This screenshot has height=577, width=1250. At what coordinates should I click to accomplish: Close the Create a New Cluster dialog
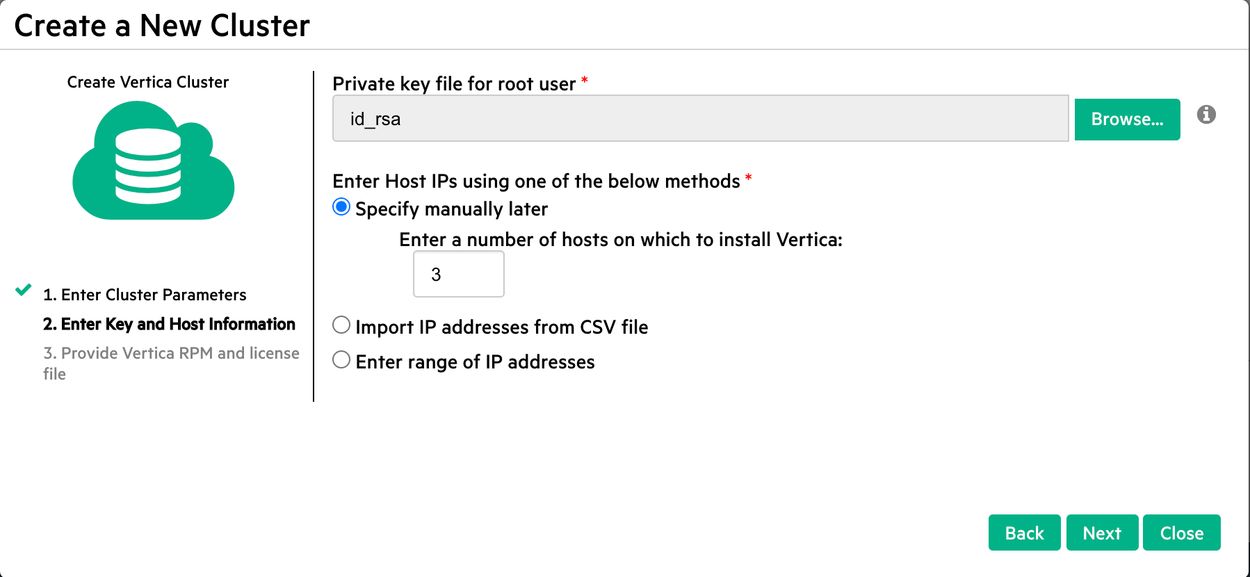[x=1181, y=533]
